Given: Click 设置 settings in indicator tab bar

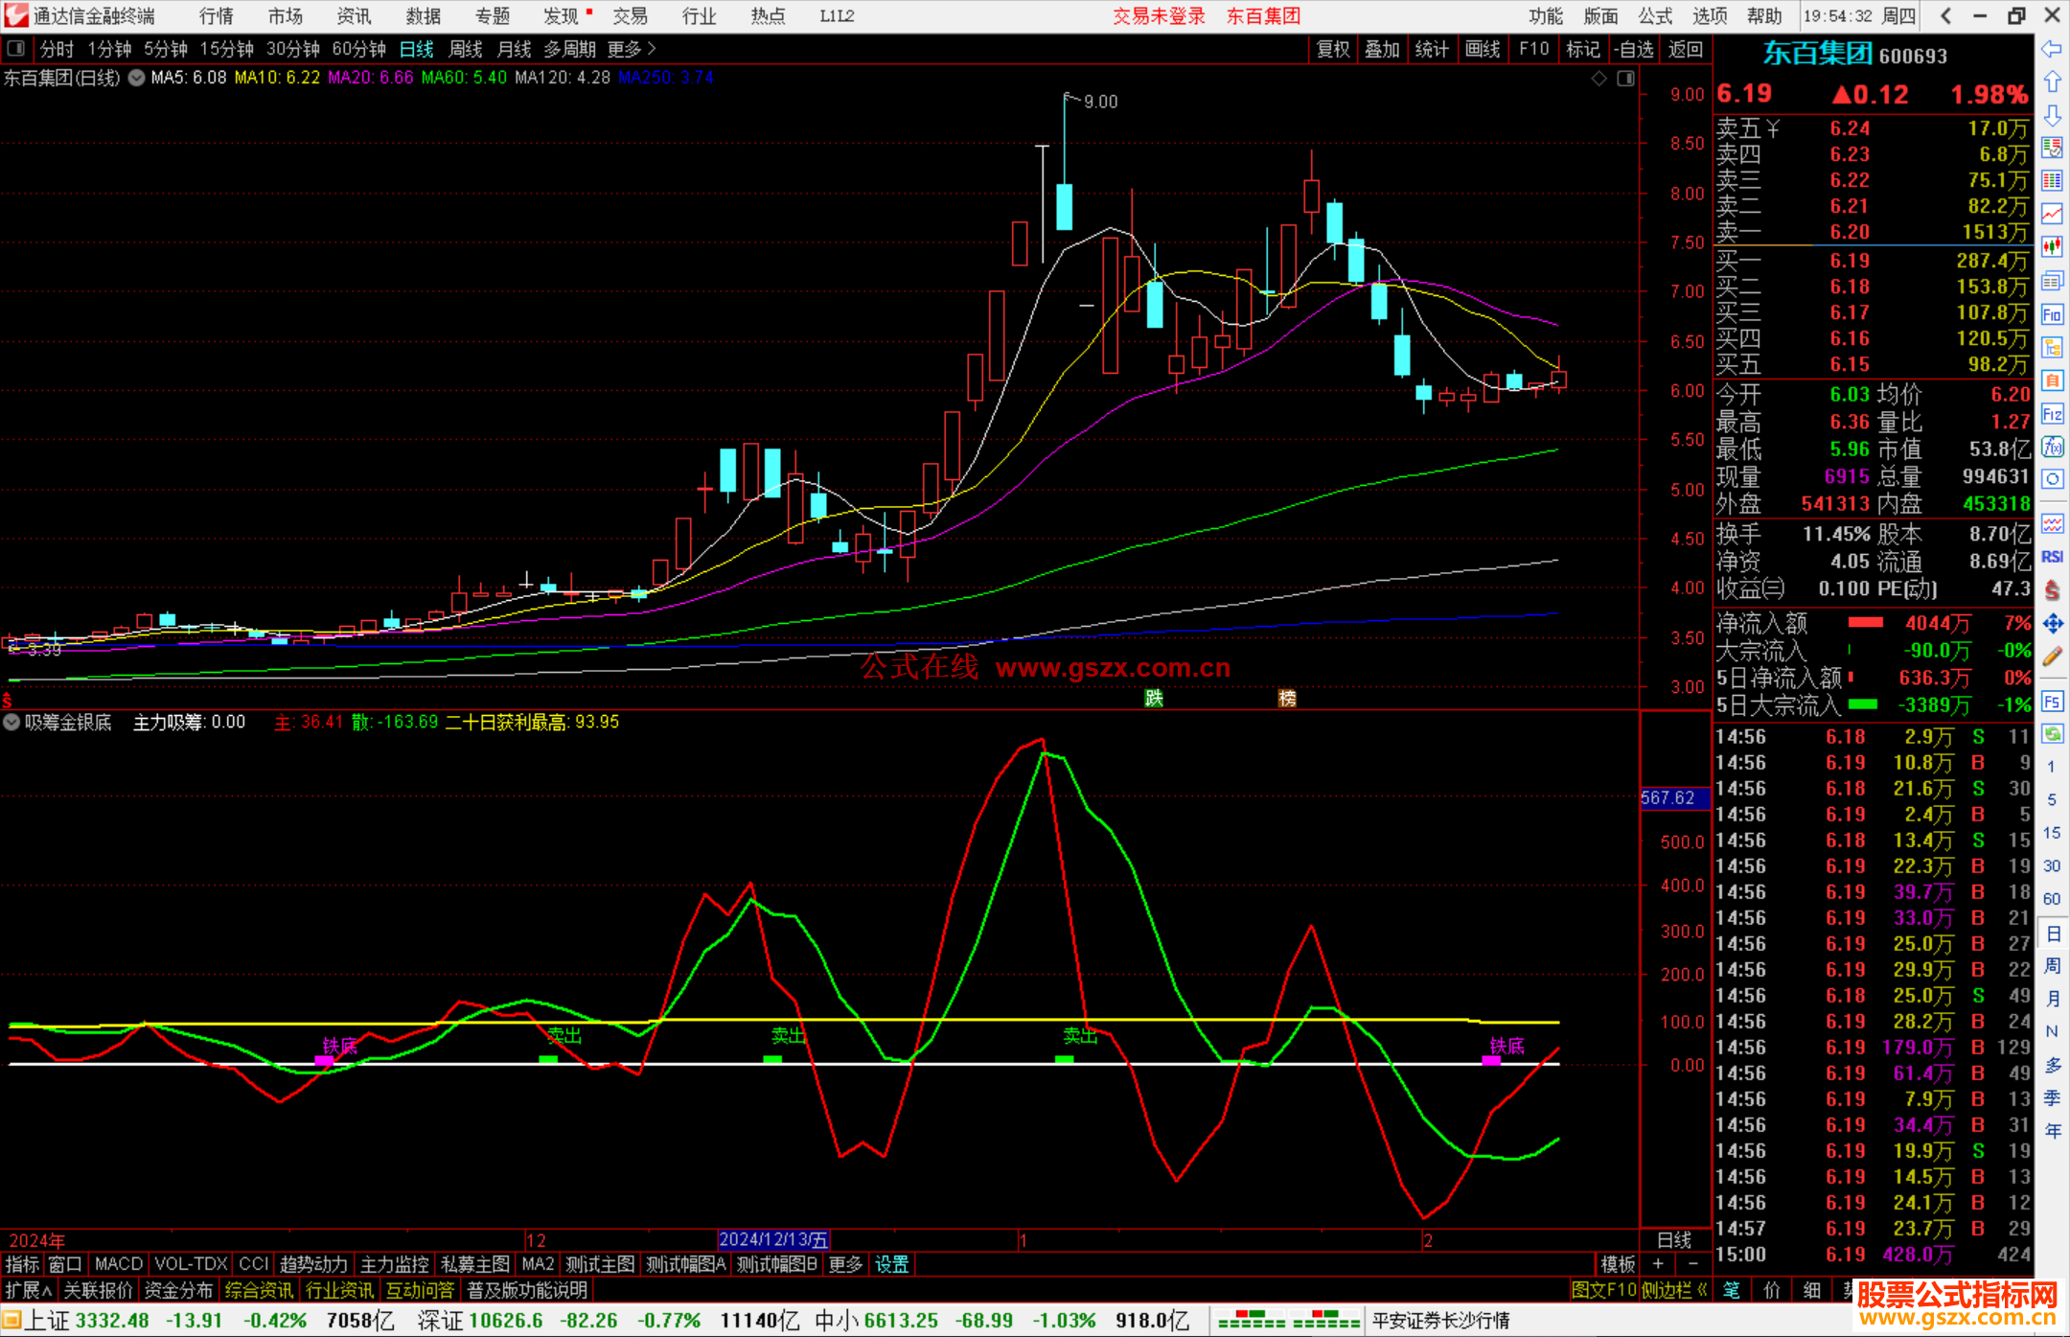Looking at the screenshot, I should tap(891, 1264).
